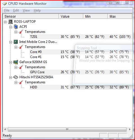Close the CPUID Hardware Monitor window
This screenshot has height=140, width=135.
(127, 3)
